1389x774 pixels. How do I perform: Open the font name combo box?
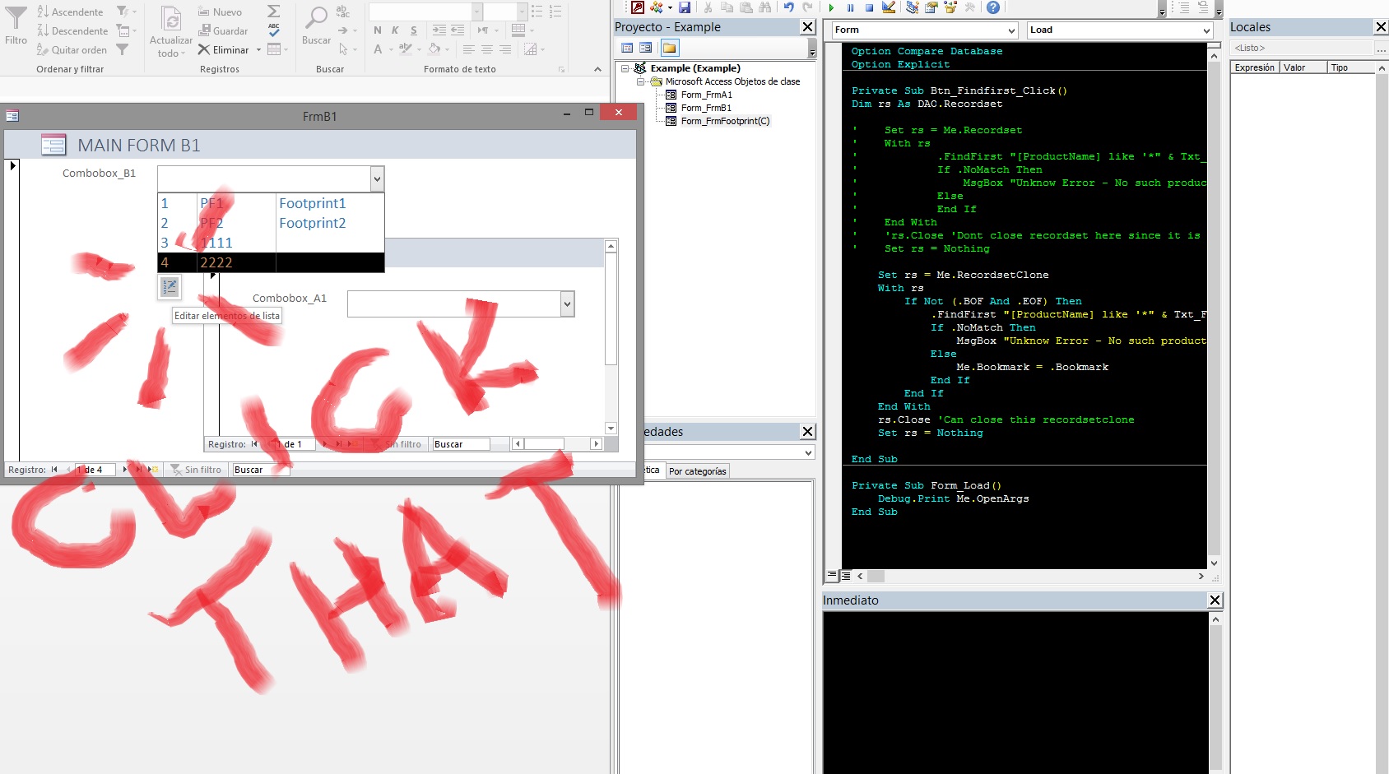425,12
